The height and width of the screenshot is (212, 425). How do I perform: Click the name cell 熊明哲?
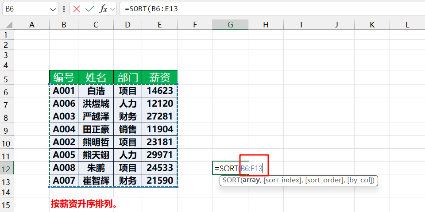pyautogui.click(x=96, y=142)
